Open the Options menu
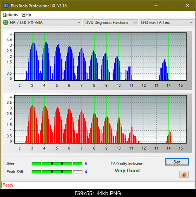 (x=10, y=15)
